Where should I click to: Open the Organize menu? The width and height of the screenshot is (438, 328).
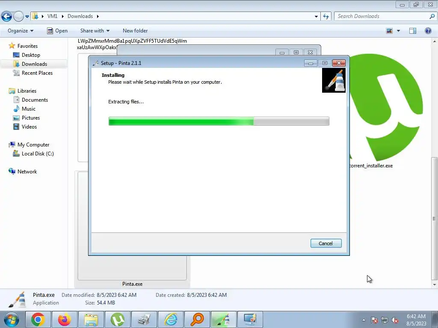click(21, 31)
